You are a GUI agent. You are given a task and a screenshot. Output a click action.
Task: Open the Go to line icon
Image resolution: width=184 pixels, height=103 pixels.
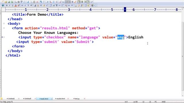click(x=57, y=2)
